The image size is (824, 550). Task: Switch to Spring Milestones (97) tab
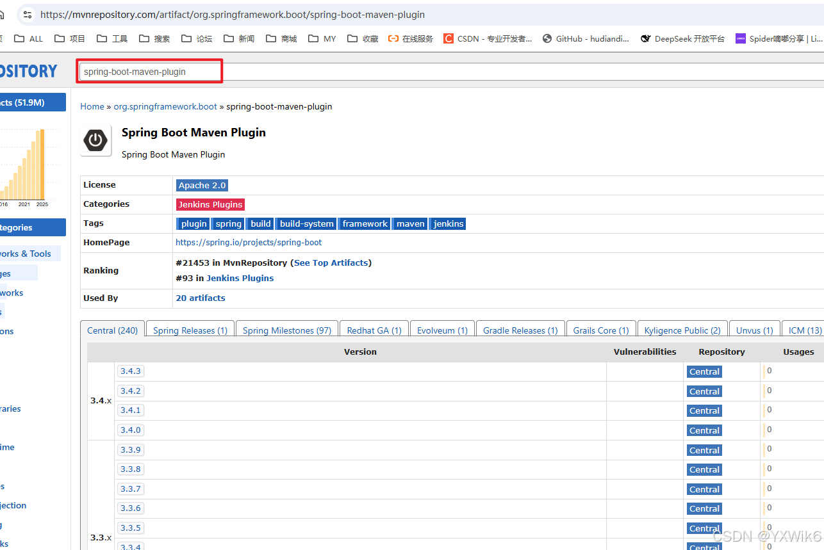(x=286, y=330)
